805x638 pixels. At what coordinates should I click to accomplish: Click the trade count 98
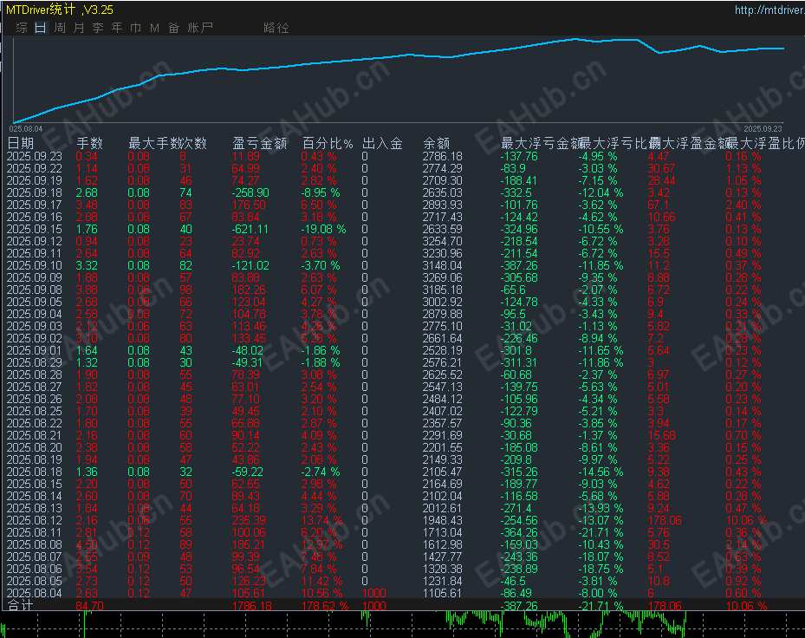[x=185, y=290]
